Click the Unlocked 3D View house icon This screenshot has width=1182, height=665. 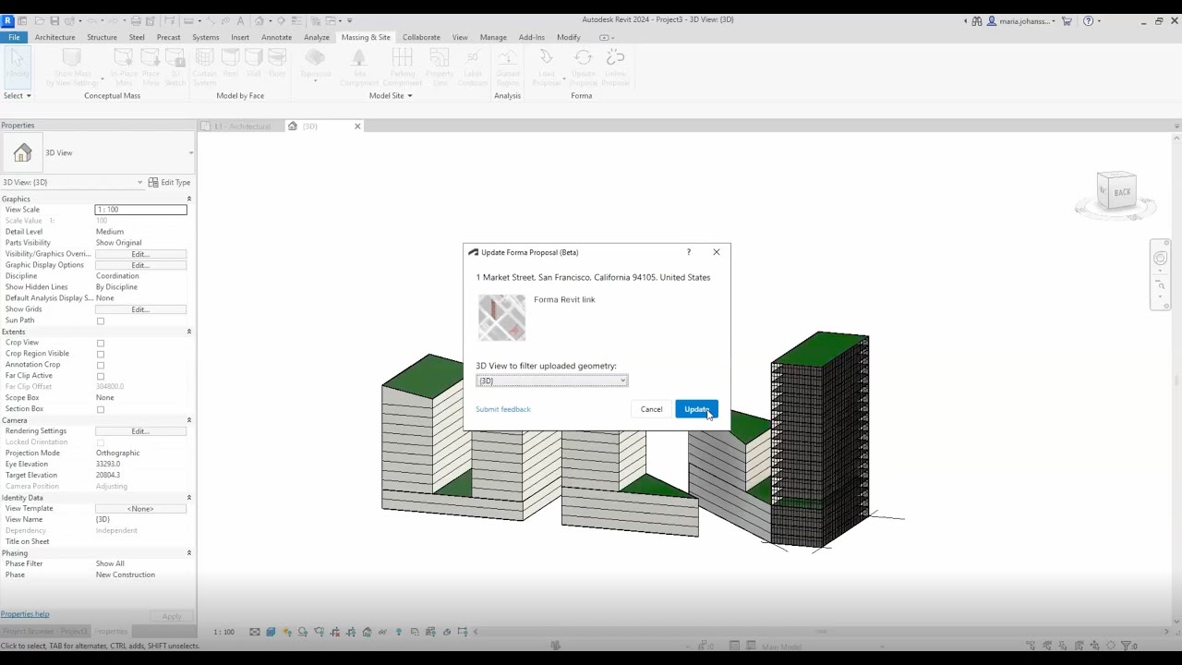pyautogui.click(x=367, y=633)
